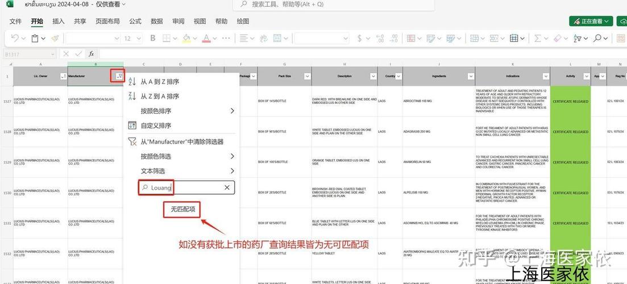Screen dimensions: 627x284
Task: Toggle Bold formatting in the ribbon
Action: pos(152,38)
